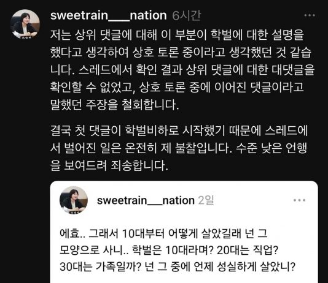Open sweetrain___nation username in quoted card
Screen dimensions: 328x283
tap(146, 200)
